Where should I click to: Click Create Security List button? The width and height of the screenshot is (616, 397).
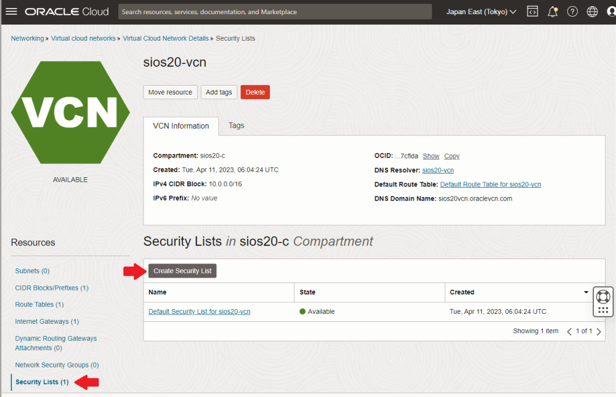pyautogui.click(x=182, y=271)
